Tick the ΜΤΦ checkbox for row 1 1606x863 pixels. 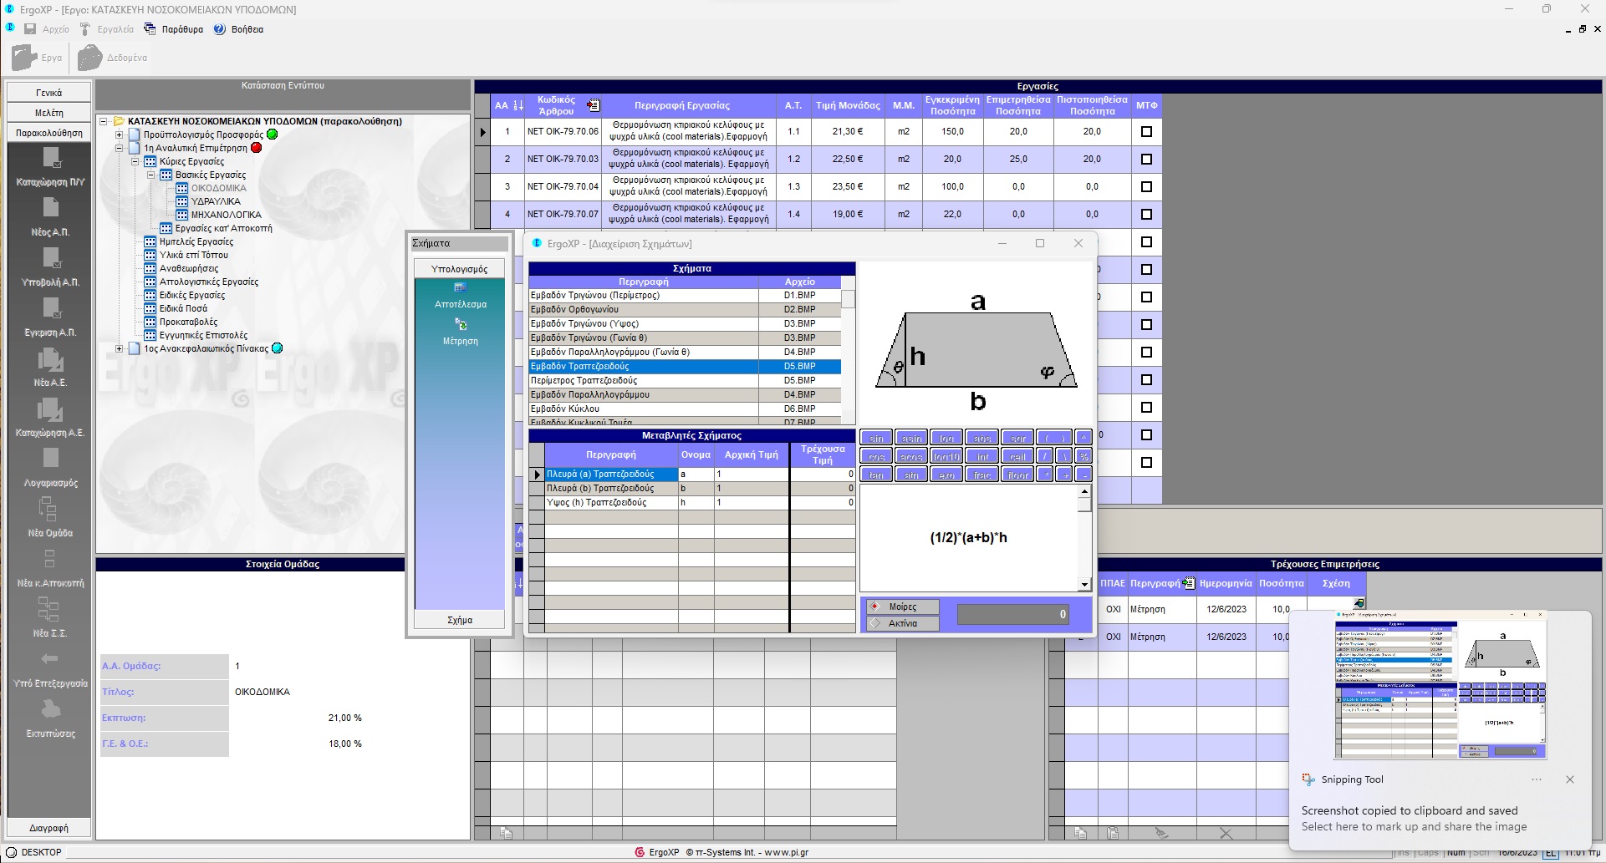[1146, 132]
